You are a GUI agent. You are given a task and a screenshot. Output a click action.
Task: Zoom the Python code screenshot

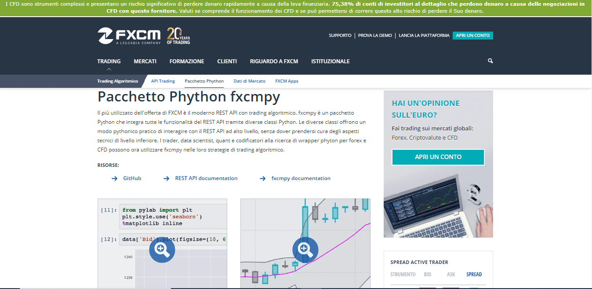coord(162,249)
